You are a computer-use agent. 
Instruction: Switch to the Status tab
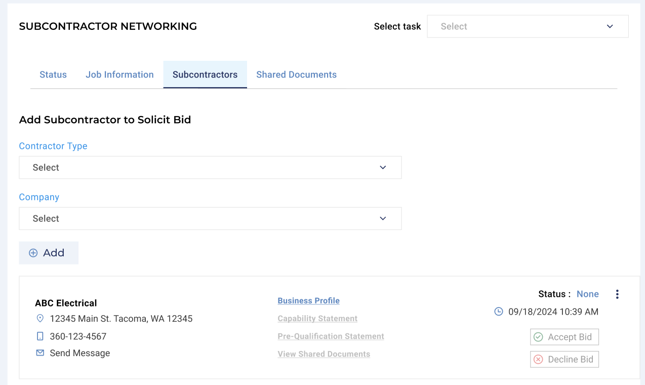coord(53,74)
